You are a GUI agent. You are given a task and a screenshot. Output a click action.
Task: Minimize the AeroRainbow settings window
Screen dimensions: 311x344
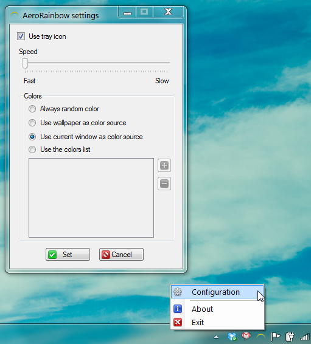[x=127, y=12]
